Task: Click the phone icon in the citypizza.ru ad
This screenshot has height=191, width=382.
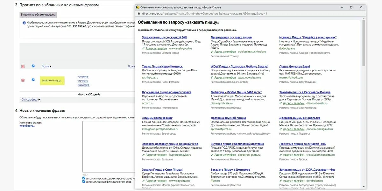Action: click(143, 180)
